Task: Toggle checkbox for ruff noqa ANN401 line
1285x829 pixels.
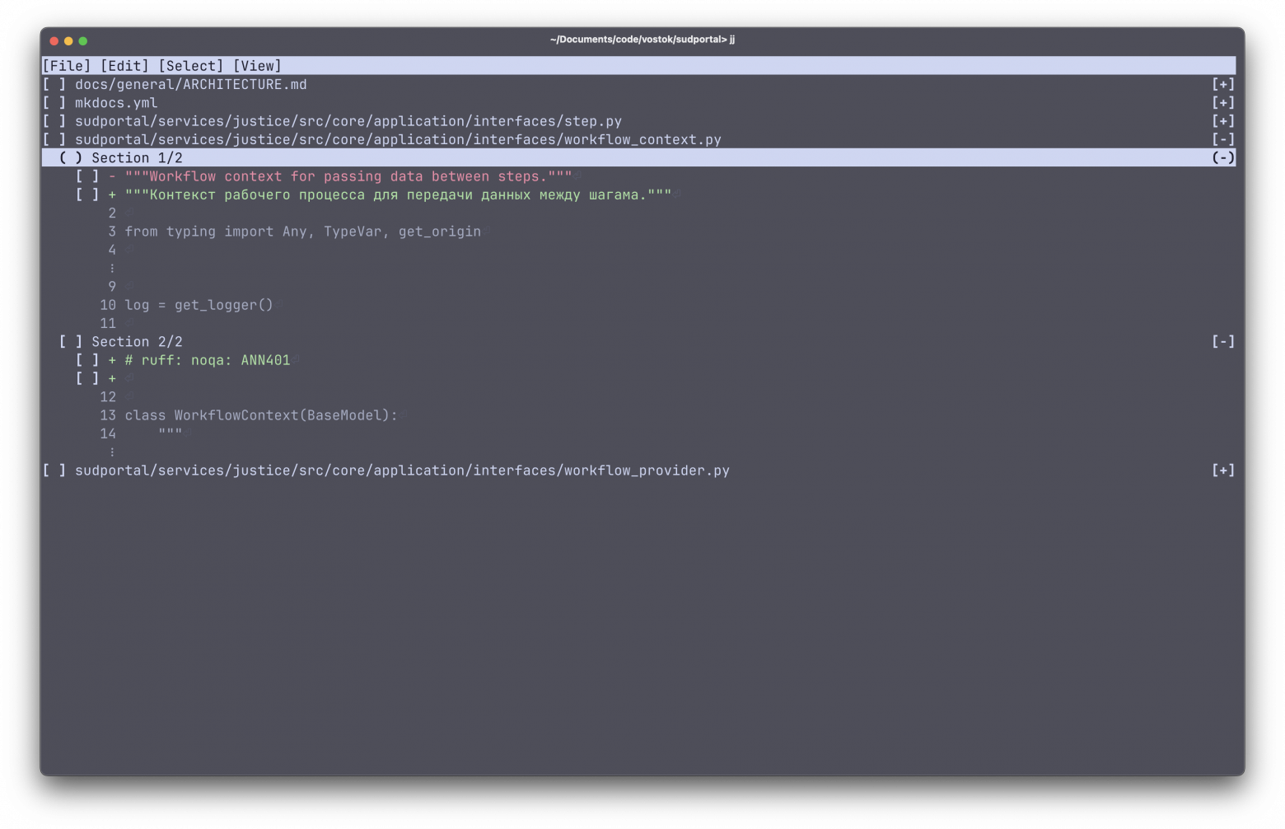Action: pos(87,360)
